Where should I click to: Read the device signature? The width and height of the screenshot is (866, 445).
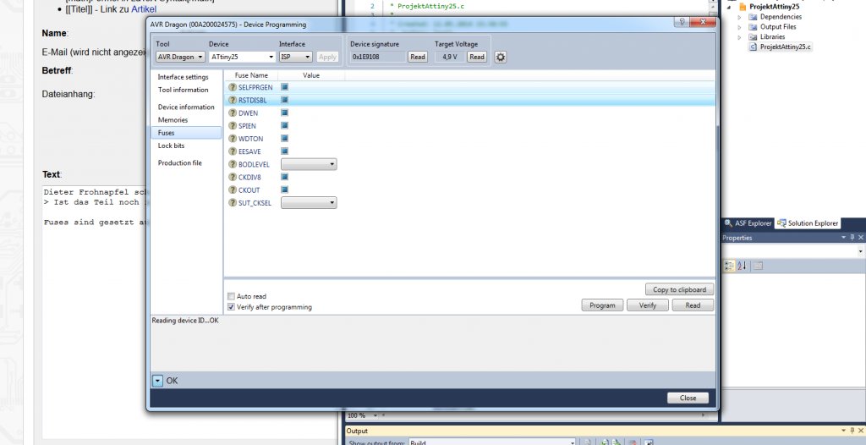coord(418,57)
